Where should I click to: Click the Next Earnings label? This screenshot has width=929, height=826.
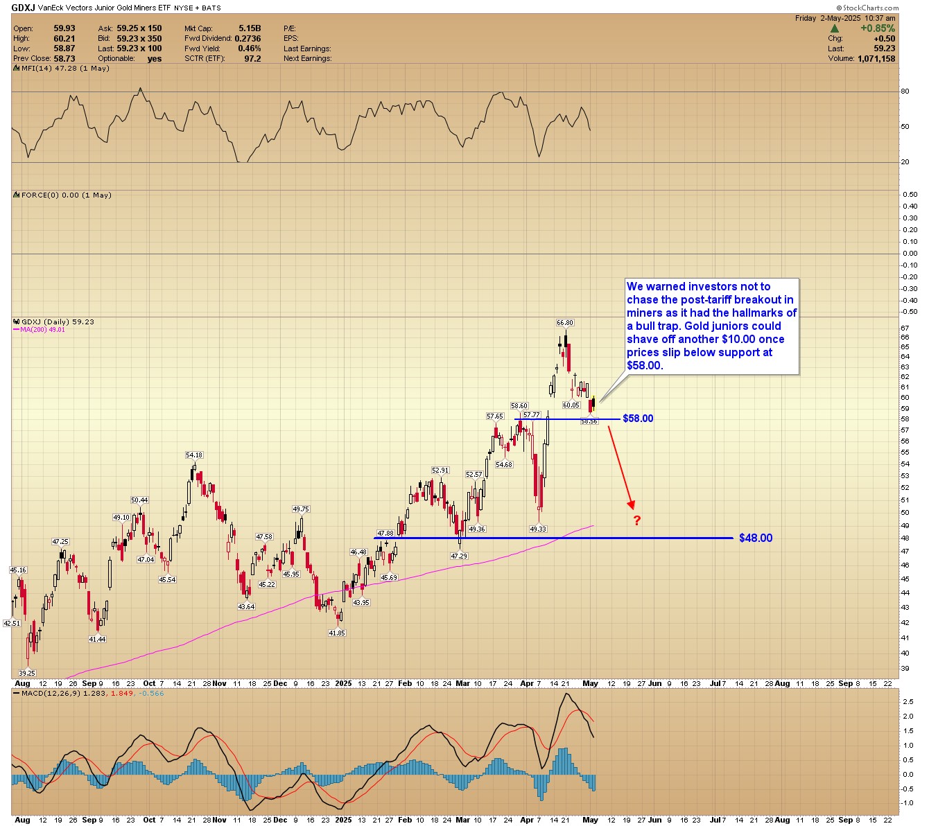(308, 59)
